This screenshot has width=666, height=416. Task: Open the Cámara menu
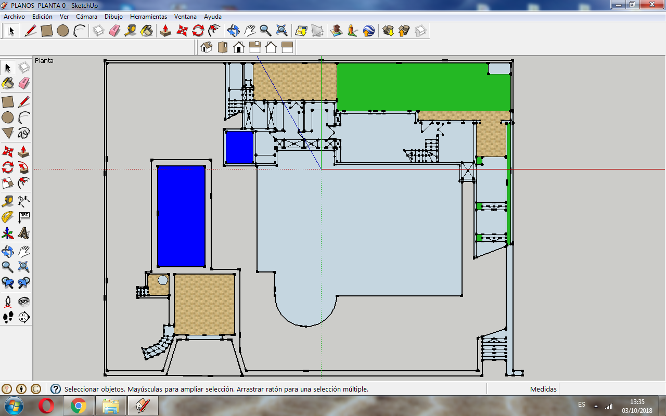point(86,17)
